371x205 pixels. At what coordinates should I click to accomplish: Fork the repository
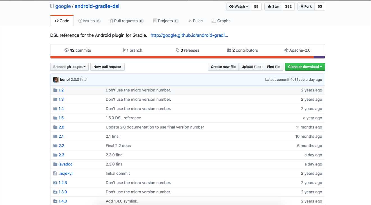click(306, 6)
